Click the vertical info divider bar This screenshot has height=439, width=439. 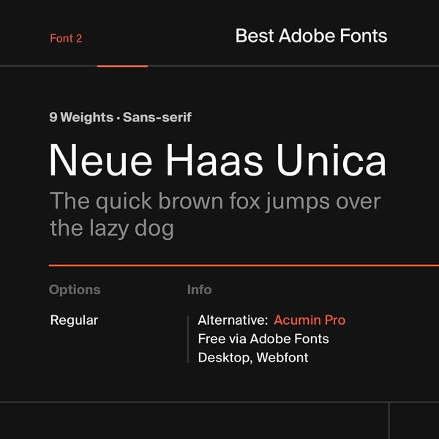pos(188,339)
